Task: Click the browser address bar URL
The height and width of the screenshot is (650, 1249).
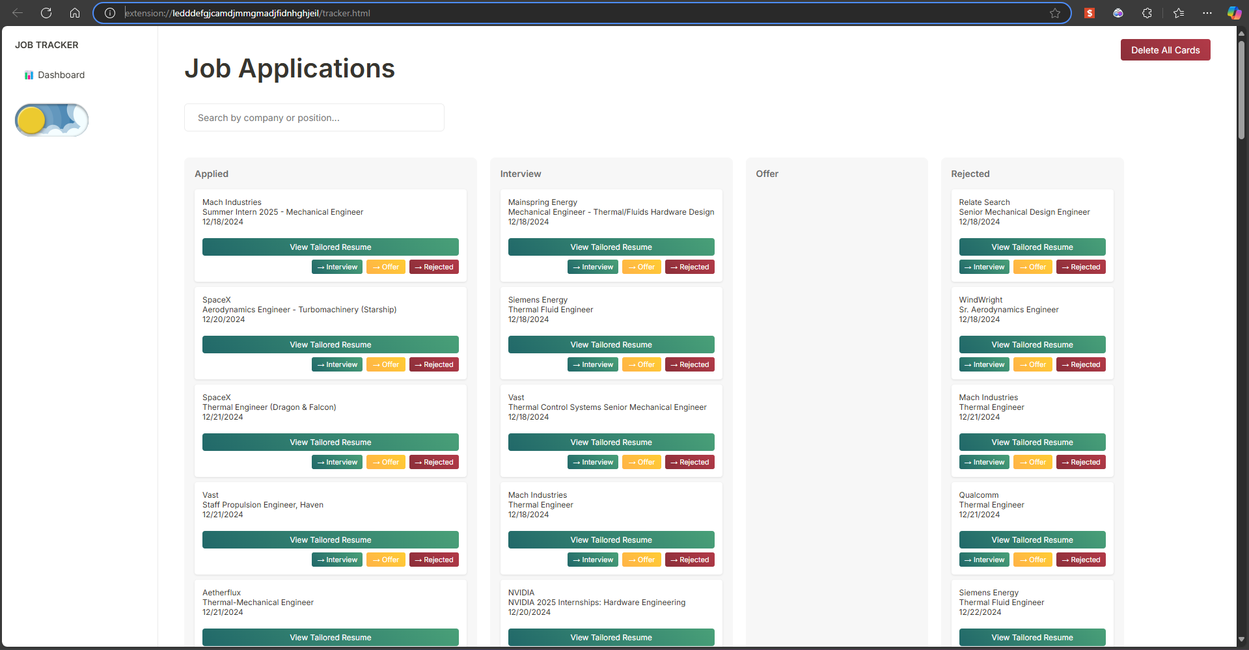Action: (x=247, y=13)
